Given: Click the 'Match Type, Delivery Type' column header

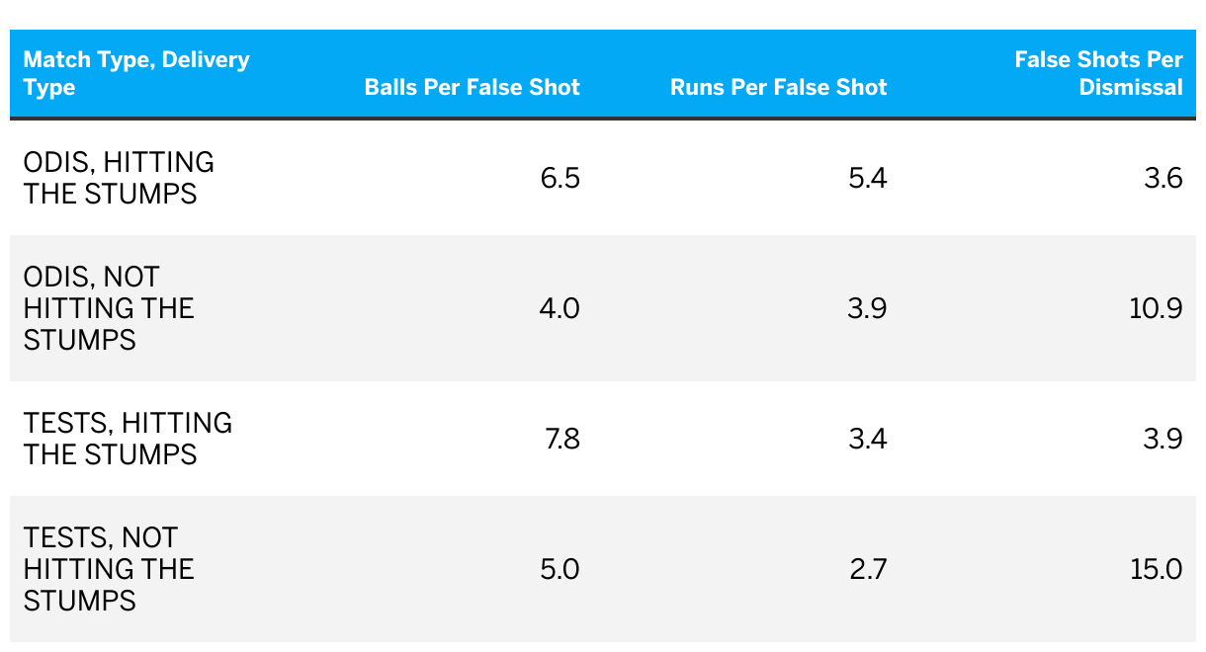Looking at the screenshot, I should pyautogui.click(x=136, y=73).
